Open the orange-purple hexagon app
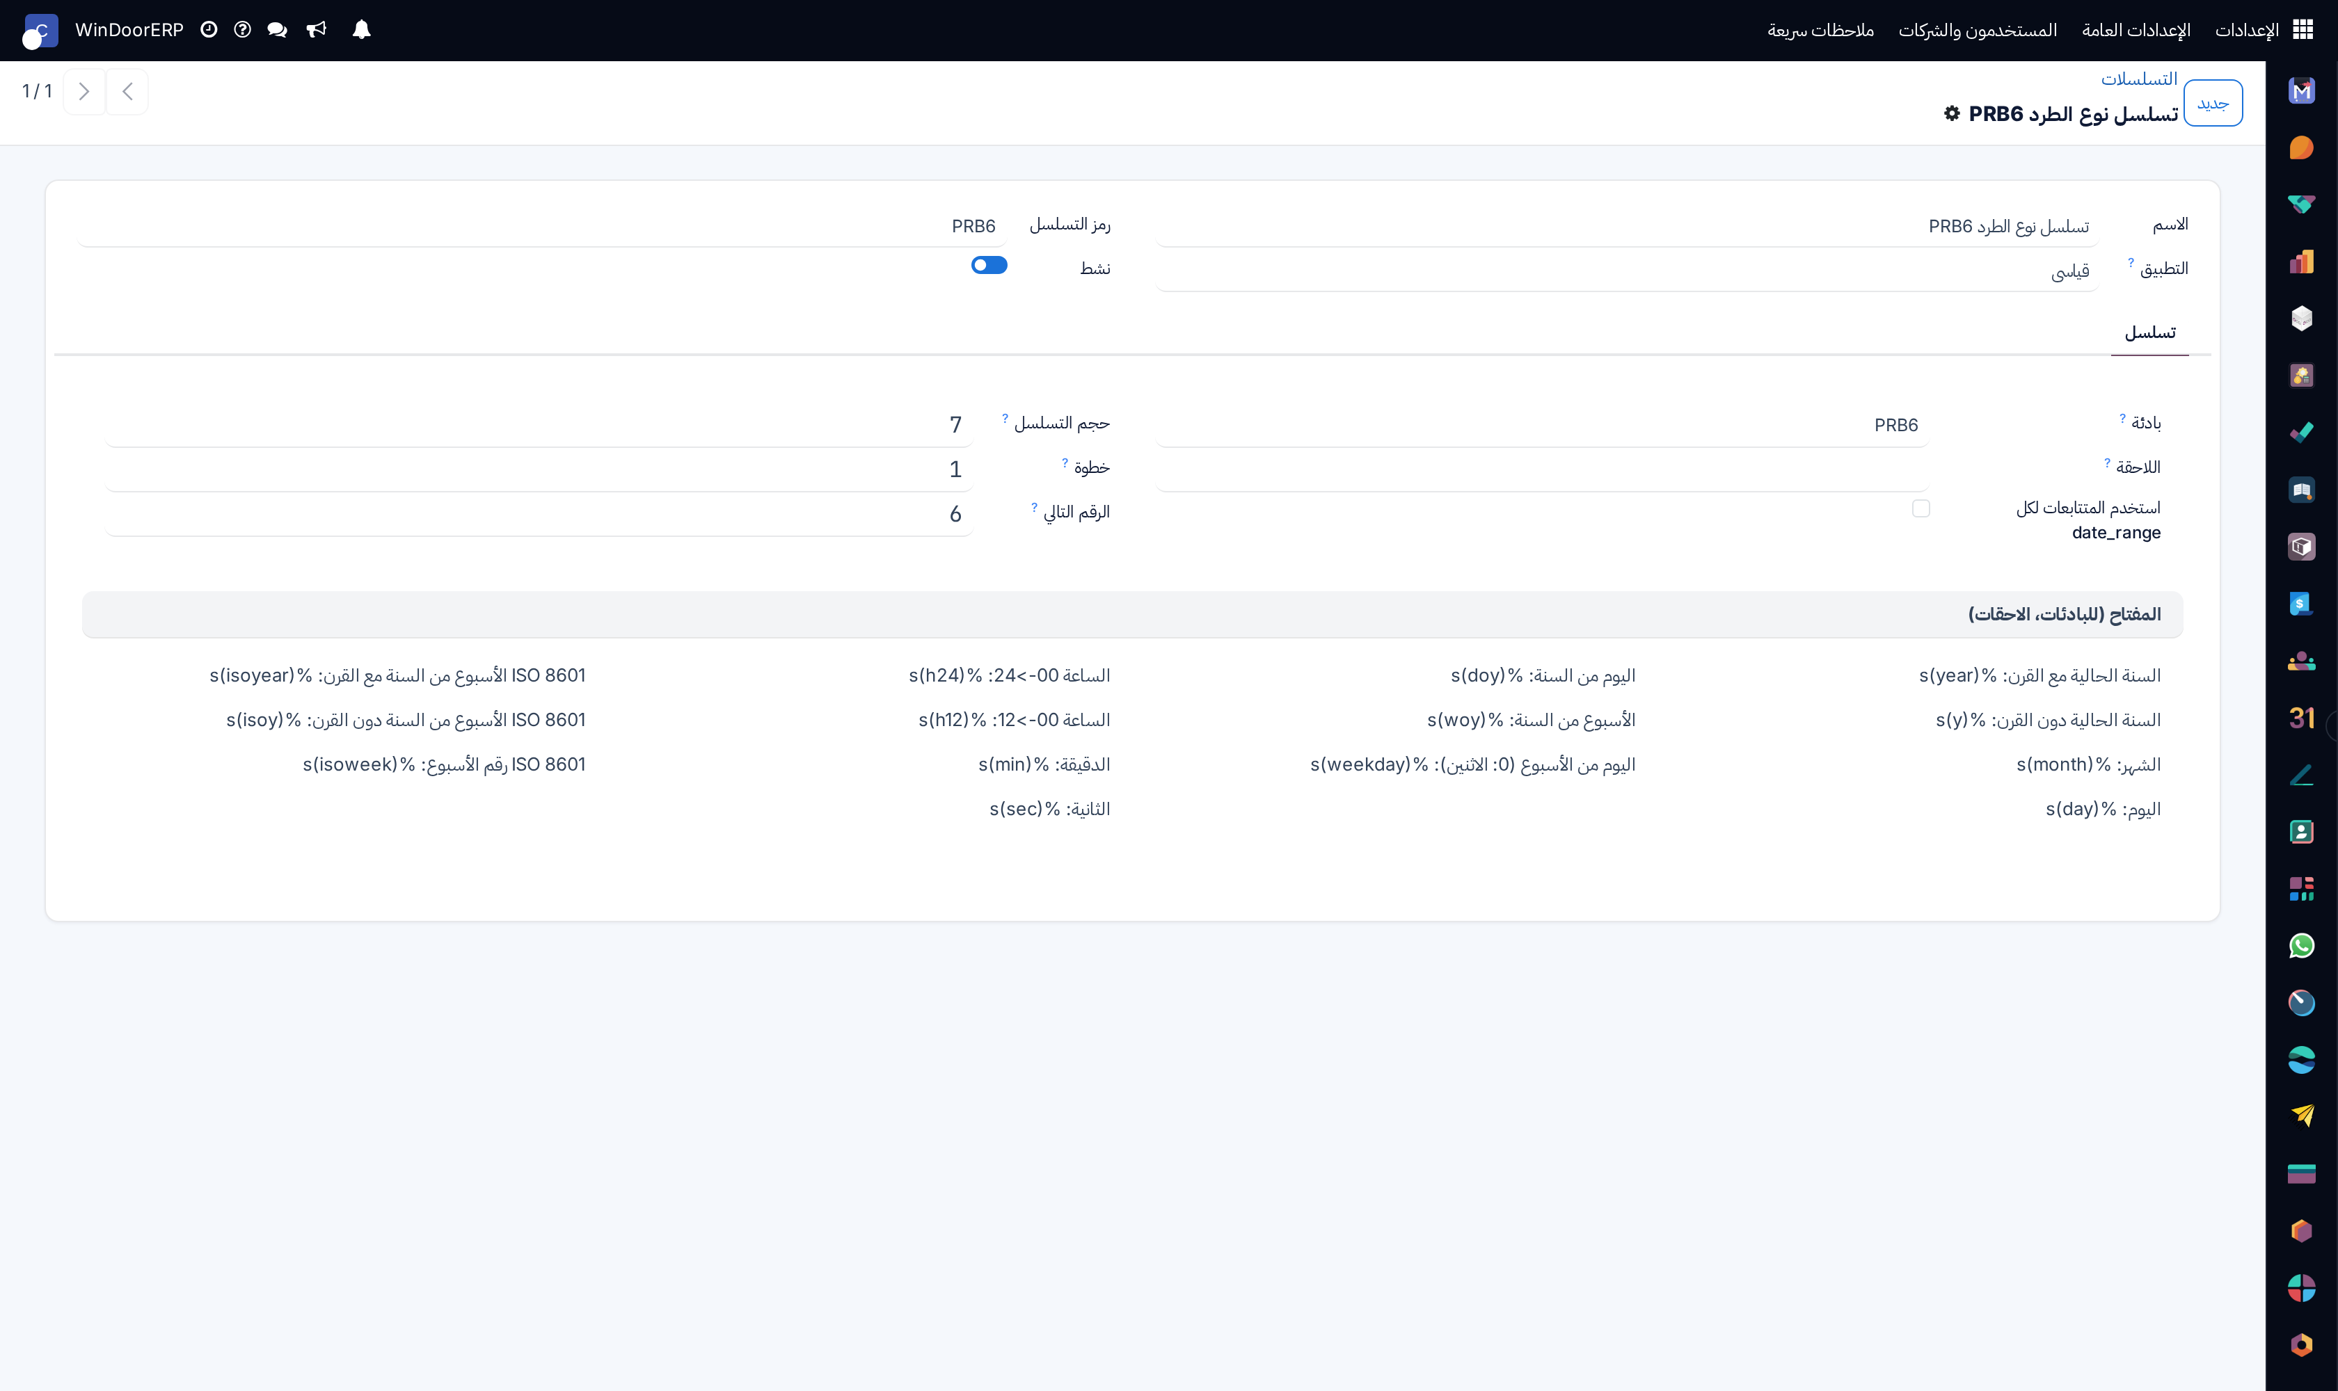 [2301, 1231]
